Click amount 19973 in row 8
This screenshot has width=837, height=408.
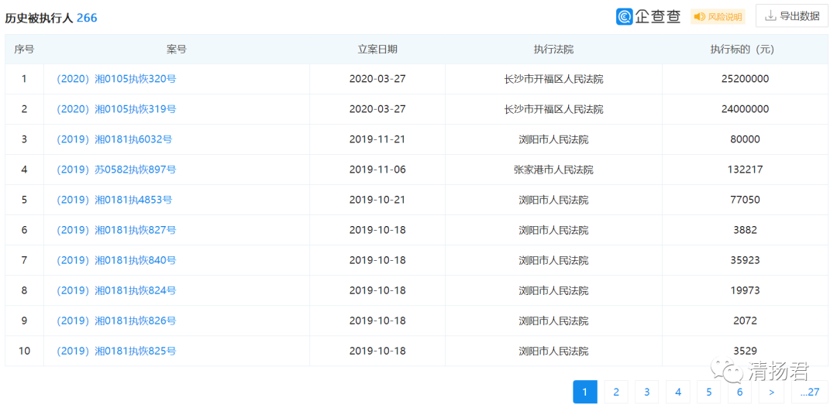point(745,290)
